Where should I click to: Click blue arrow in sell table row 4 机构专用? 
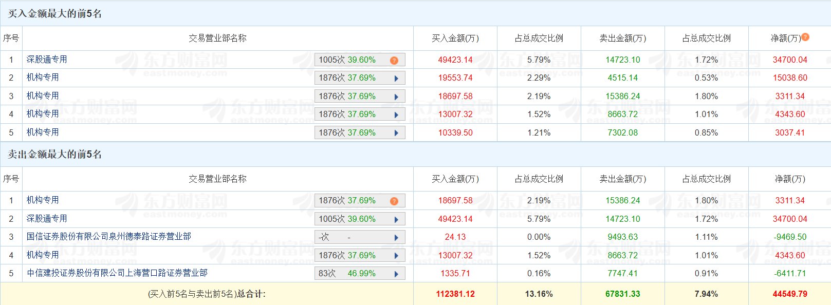(x=396, y=256)
